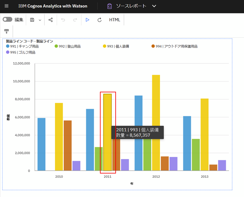This screenshot has width=244, height=197.
Task: Select the purple 2012 bar
Action: pos(174,164)
